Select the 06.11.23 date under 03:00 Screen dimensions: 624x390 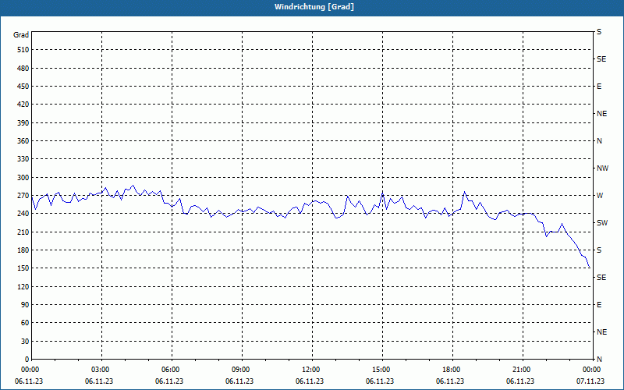point(99,381)
